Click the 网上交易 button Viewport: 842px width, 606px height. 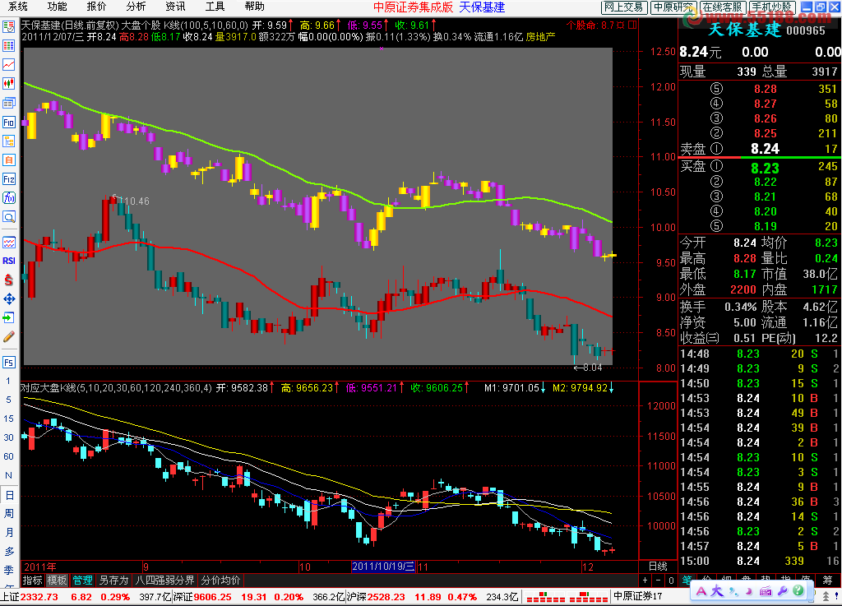coord(624,7)
